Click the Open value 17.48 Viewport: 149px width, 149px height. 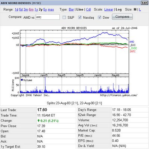tap(41, 131)
